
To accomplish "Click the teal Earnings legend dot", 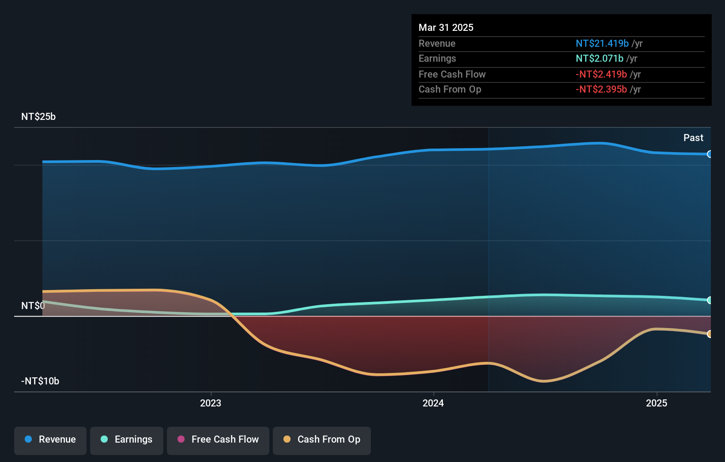I will [104, 439].
